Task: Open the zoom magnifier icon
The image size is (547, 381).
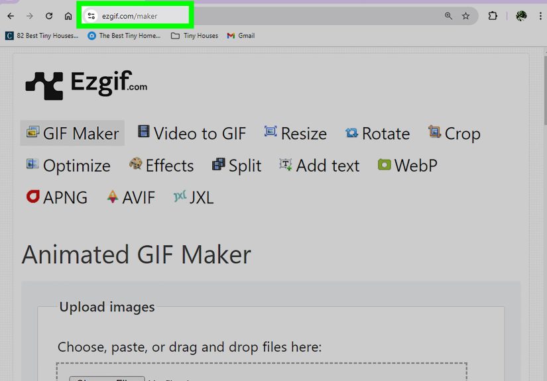Action: (448, 16)
